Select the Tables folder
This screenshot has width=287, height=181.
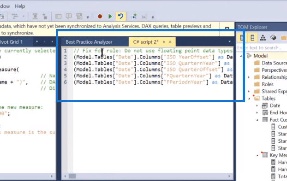(x=269, y=99)
